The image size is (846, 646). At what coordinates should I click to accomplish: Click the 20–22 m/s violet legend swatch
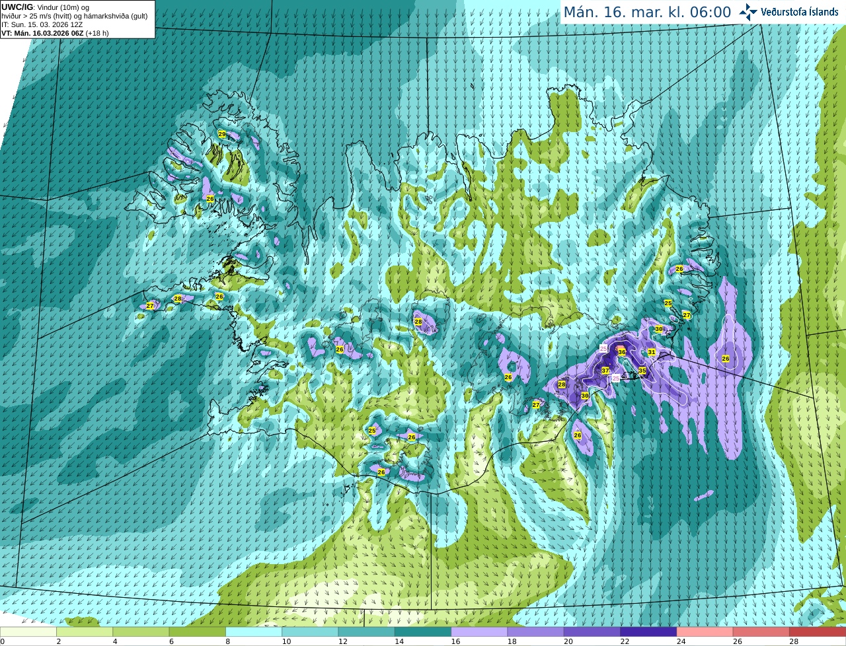pos(592,632)
